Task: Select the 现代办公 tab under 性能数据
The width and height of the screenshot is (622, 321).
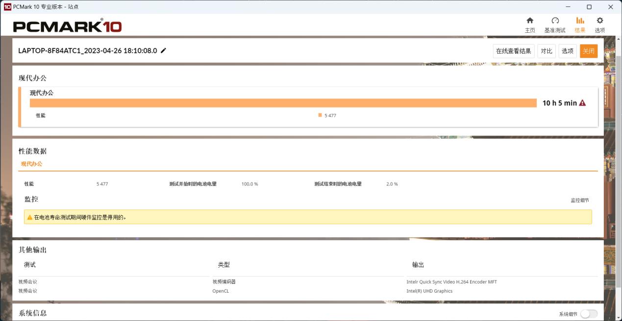Action: point(31,164)
